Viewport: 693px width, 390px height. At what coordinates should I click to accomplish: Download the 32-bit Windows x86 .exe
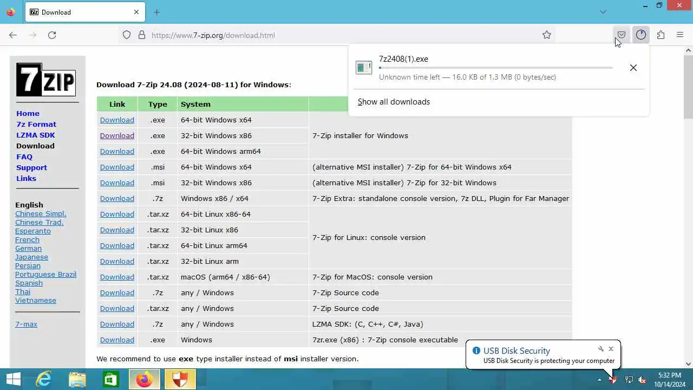[117, 135]
